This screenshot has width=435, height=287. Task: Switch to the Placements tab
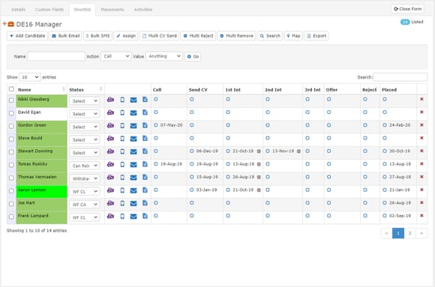[112, 10]
